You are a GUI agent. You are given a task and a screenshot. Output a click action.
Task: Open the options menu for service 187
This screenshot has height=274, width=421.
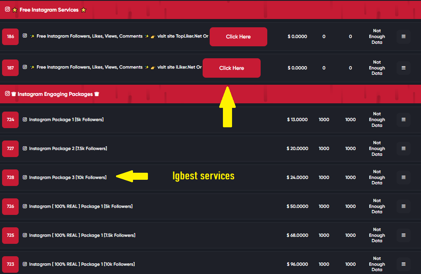pyautogui.click(x=403, y=68)
